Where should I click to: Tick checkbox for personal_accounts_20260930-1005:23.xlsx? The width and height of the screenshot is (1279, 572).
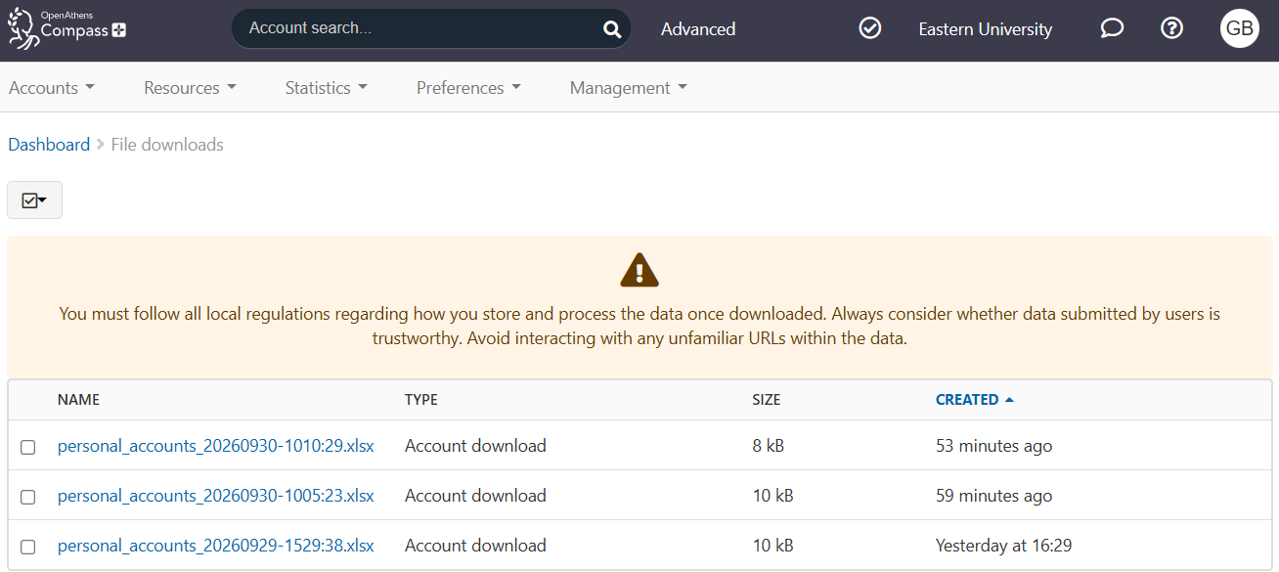point(28,497)
